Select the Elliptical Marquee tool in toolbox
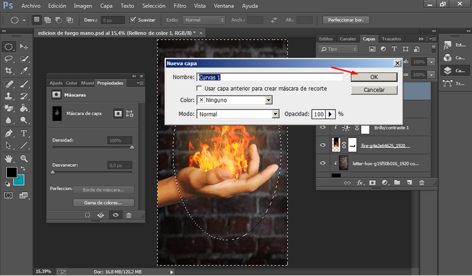The width and height of the screenshot is (472, 276). click(x=9, y=47)
